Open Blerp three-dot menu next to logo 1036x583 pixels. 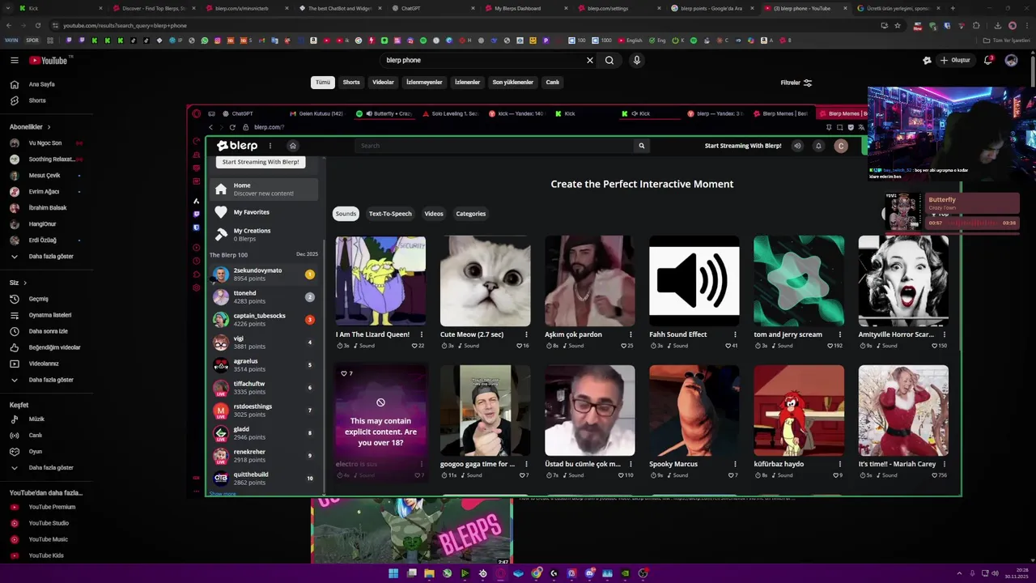pos(270,146)
